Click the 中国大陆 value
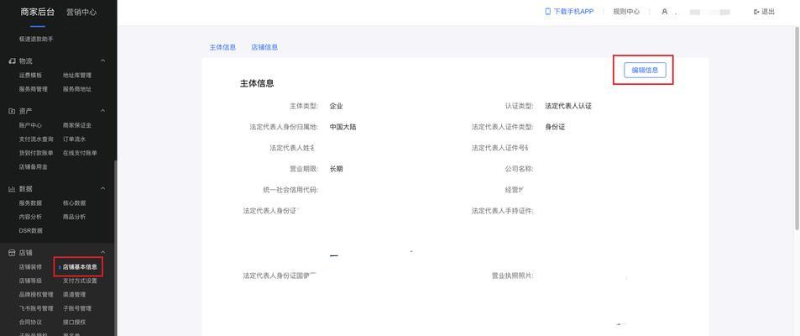800x336 pixels. pyautogui.click(x=342, y=127)
